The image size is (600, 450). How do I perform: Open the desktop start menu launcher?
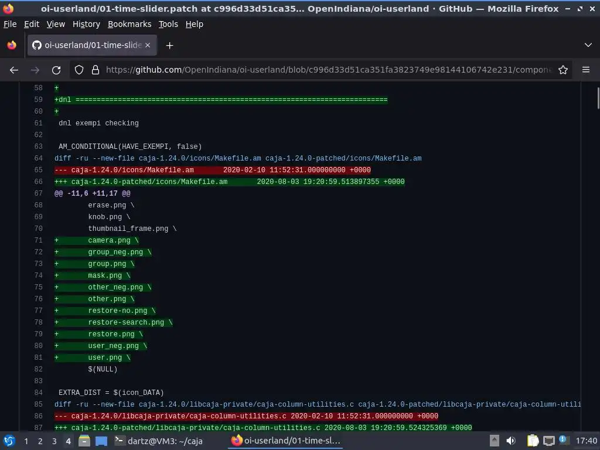coord(9,441)
